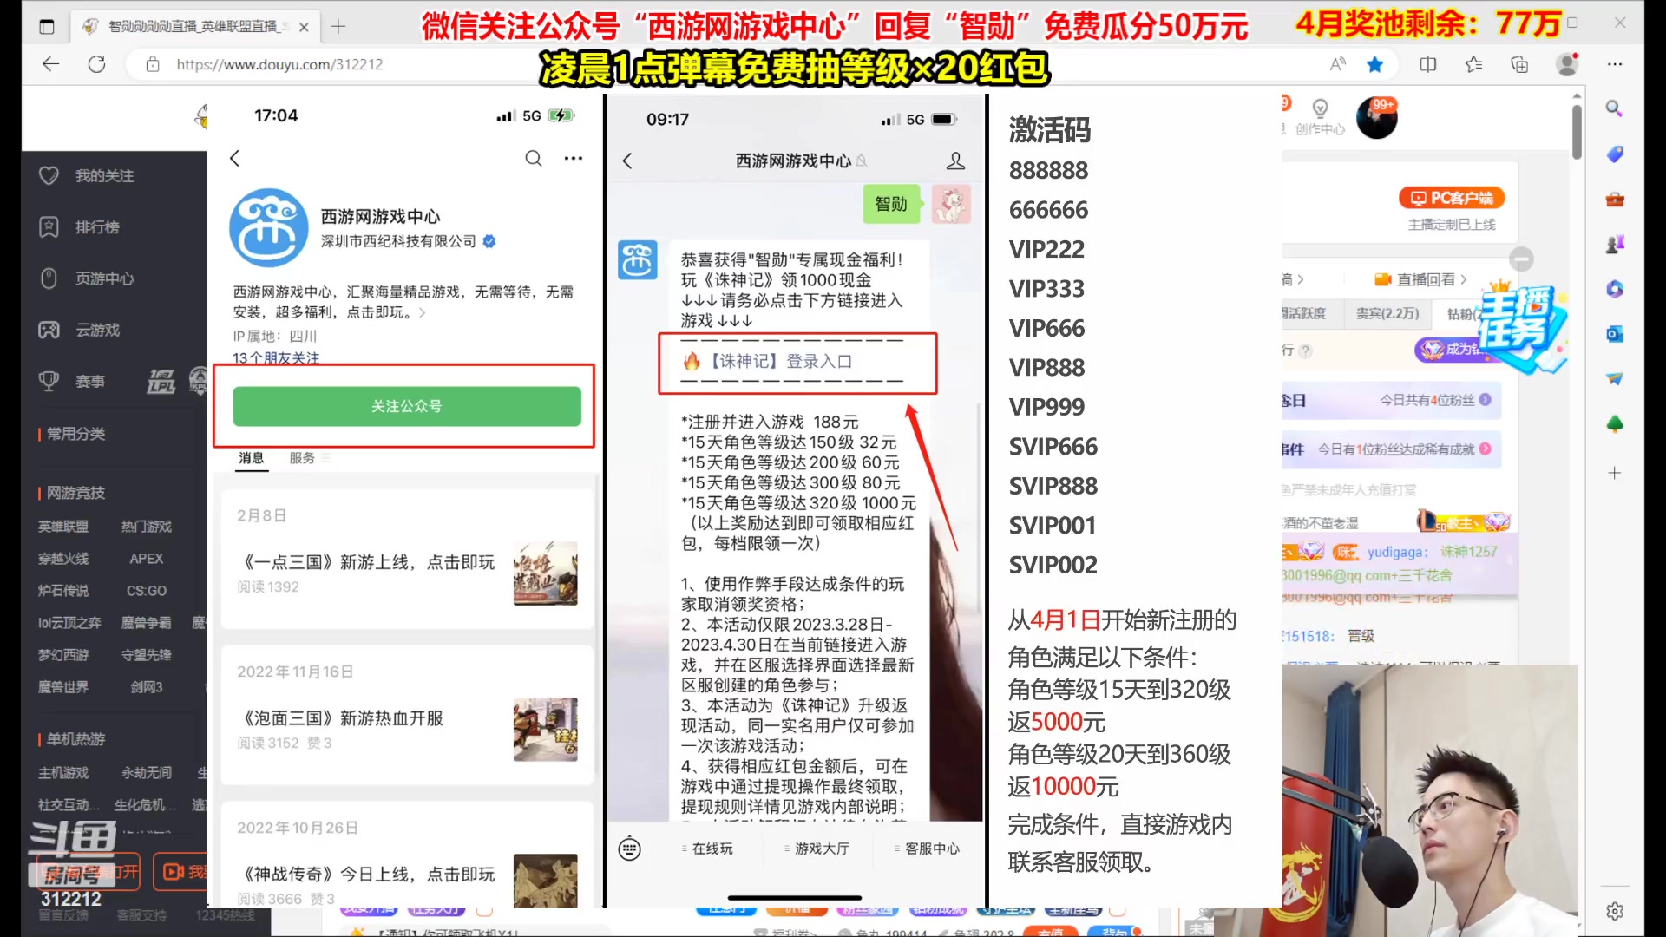Refresh the current Douyu page
This screenshot has height=937, width=1666.
click(x=97, y=64)
